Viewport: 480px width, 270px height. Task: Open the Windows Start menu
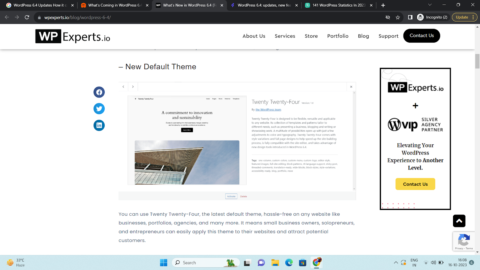pyautogui.click(x=163, y=263)
